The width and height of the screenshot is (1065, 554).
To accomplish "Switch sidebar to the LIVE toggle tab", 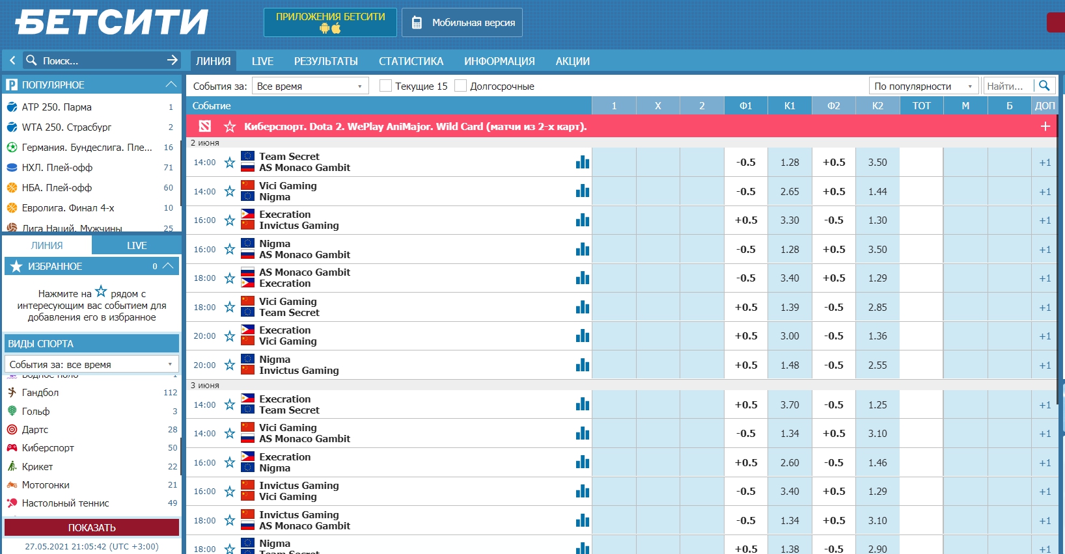I will 136,245.
